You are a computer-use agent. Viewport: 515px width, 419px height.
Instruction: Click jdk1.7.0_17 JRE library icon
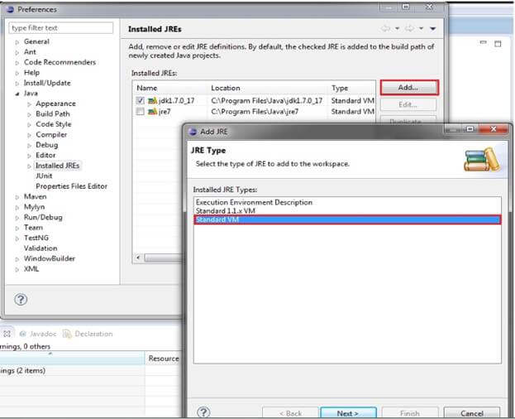click(x=152, y=101)
